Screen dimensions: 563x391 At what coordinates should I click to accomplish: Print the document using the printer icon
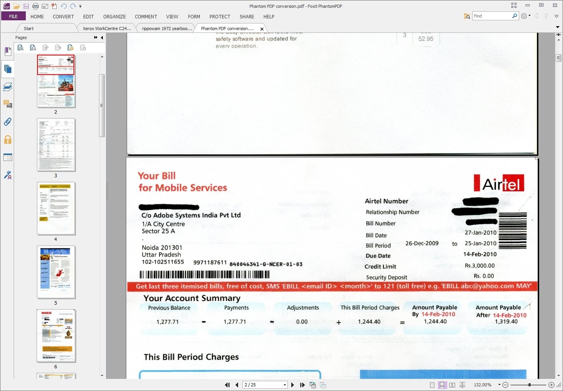[36, 6]
